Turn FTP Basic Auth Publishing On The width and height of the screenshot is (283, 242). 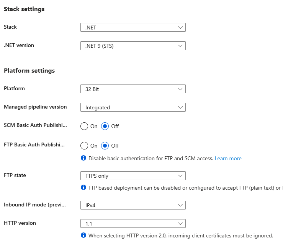(84, 146)
